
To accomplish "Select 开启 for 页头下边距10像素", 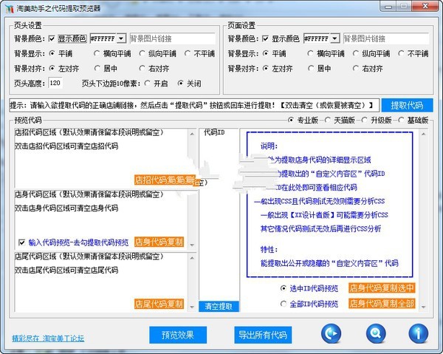I will click(147, 84).
